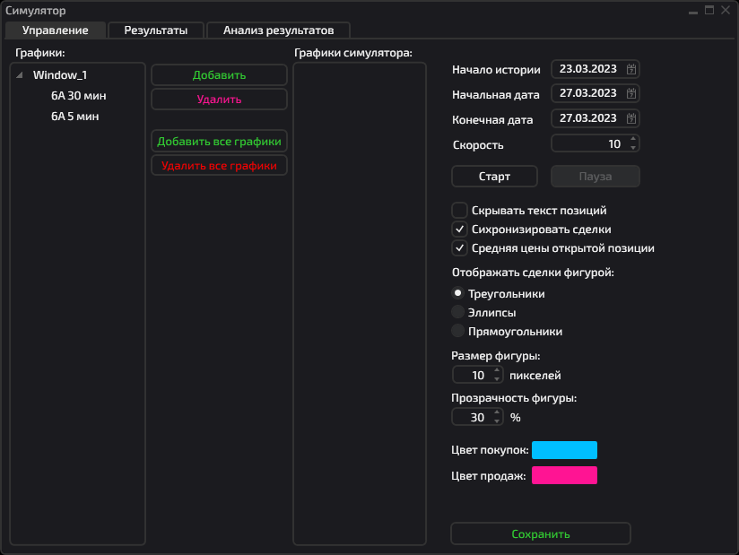Screen dimensions: 739x555
Task: Click Добавить все графики button
Action: (219, 142)
